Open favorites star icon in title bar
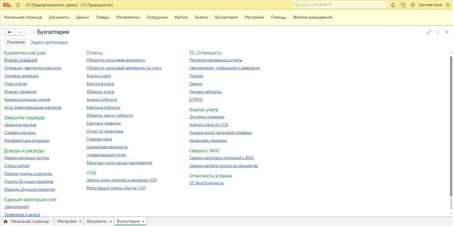453x226 pixels. click(413, 5)
